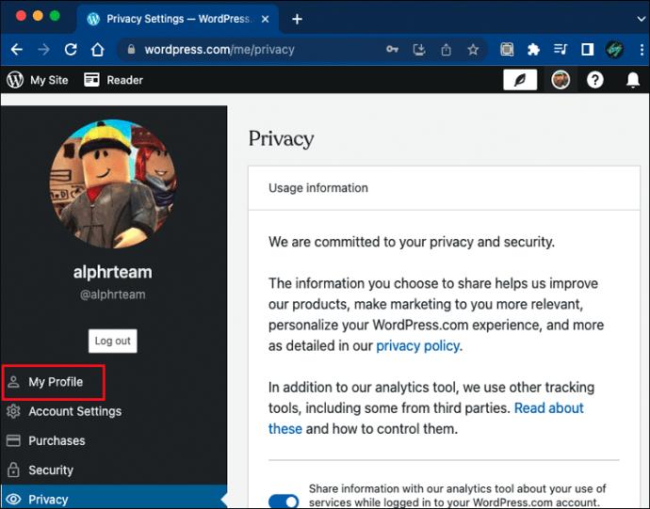This screenshot has height=509, width=650.
Task: Open the browser extensions puzzle icon
Action: pos(533,50)
